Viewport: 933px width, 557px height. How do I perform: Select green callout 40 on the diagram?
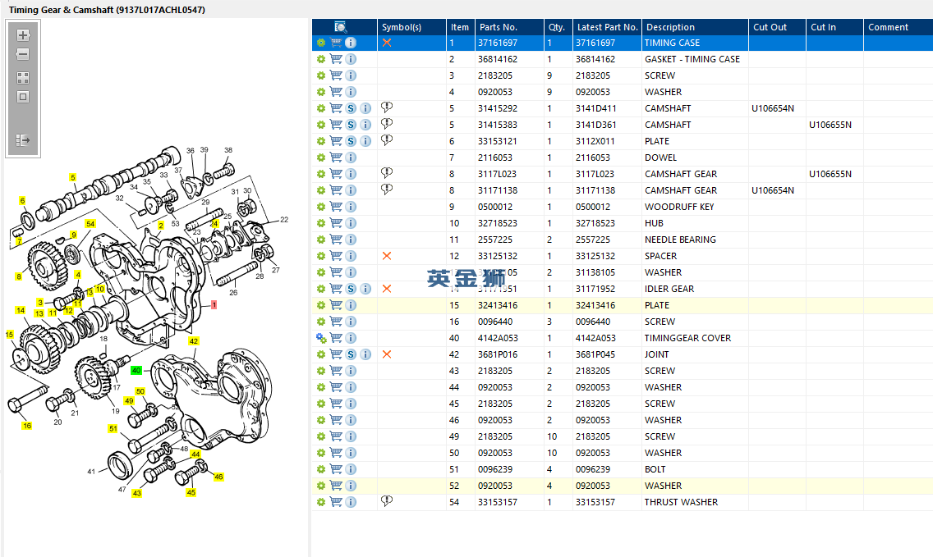[x=136, y=370]
